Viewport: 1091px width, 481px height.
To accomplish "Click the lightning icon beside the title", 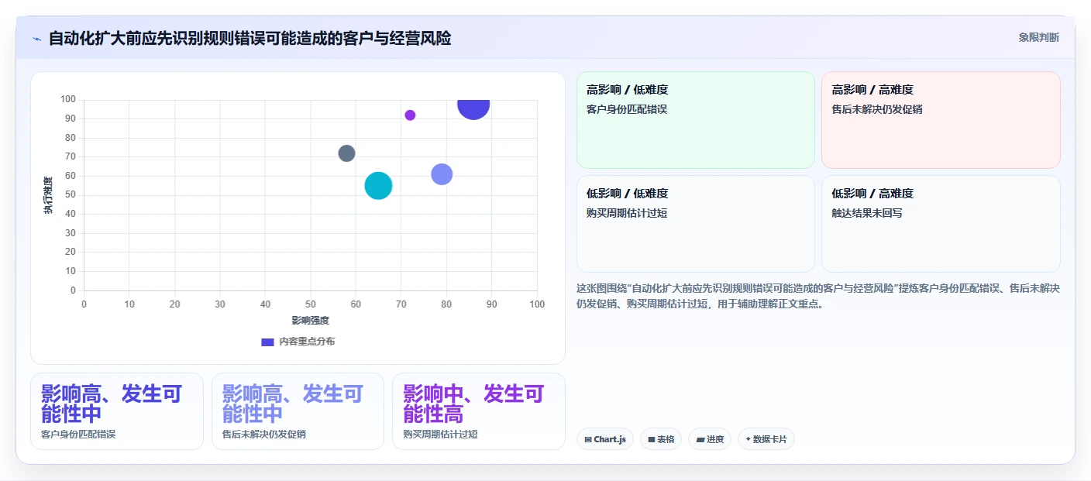I will coord(36,38).
